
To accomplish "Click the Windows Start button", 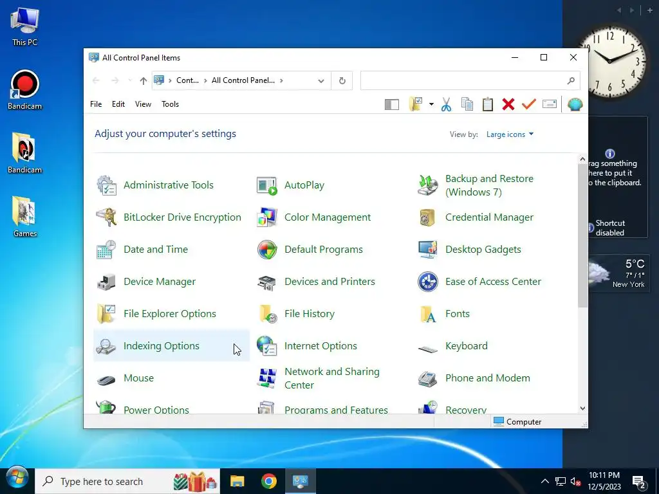I will click(x=17, y=478).
